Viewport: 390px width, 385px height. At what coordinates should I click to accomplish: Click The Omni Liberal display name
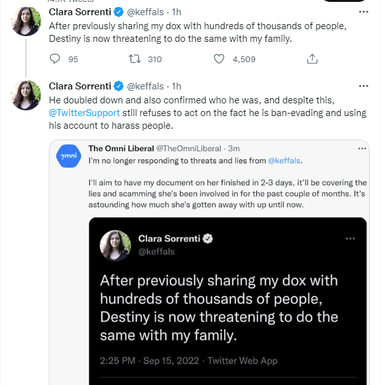[x=120, y=148]
